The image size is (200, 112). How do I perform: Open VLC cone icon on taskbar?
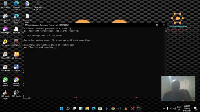pyautogui.click(x=126, y=109)
